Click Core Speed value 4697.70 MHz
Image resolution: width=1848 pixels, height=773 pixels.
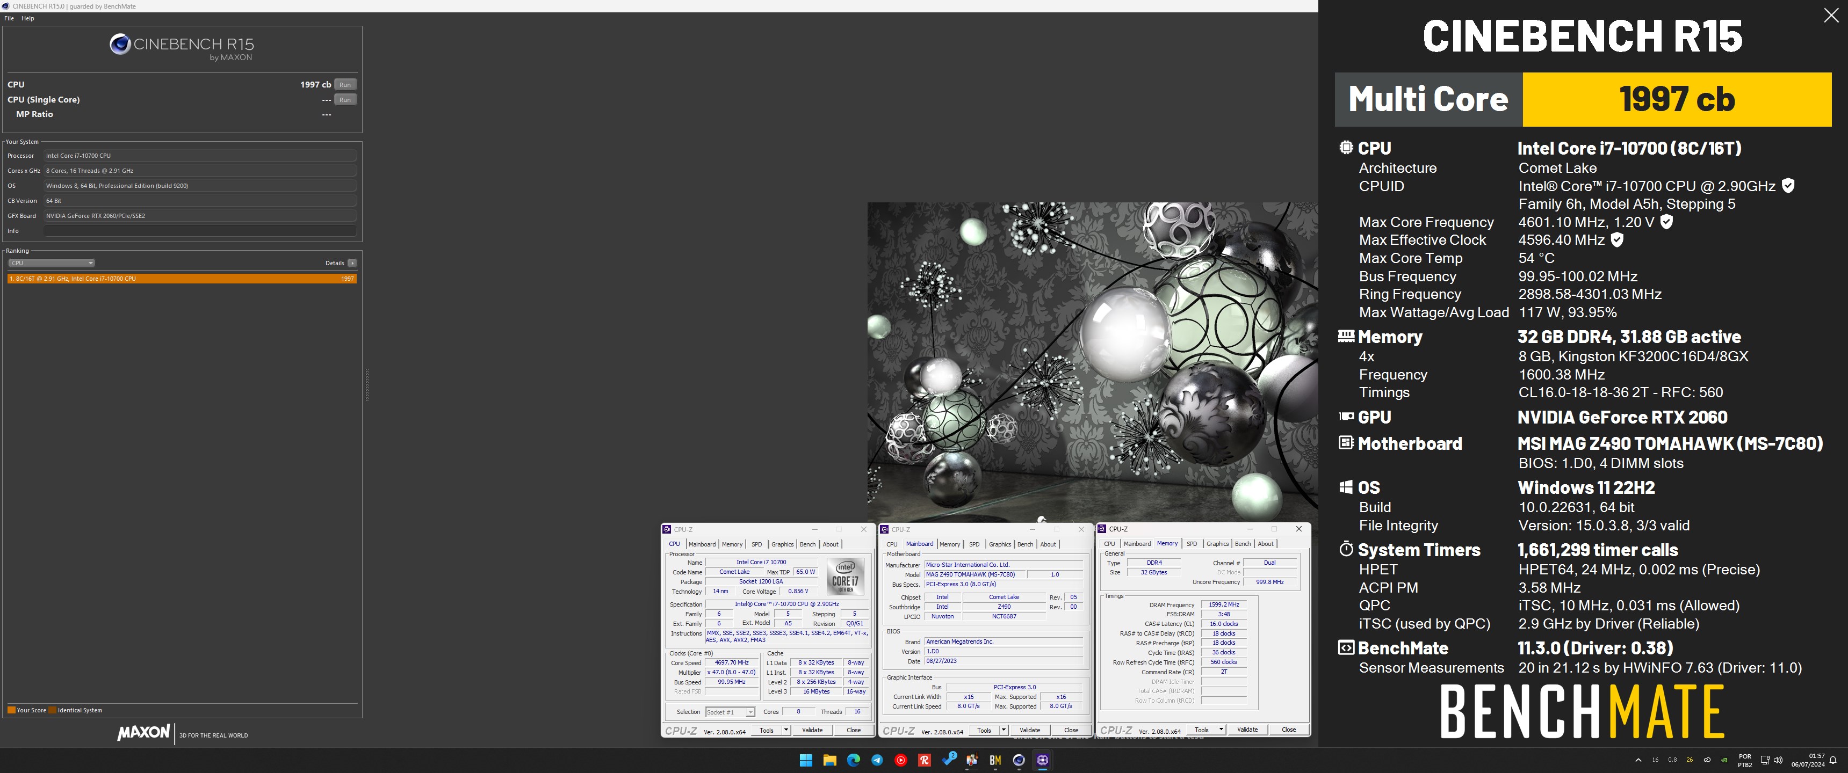732,662
